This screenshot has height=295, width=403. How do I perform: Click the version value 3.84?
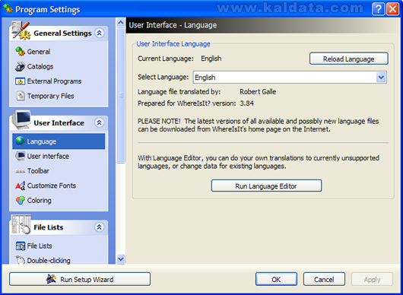coord(246,103)
